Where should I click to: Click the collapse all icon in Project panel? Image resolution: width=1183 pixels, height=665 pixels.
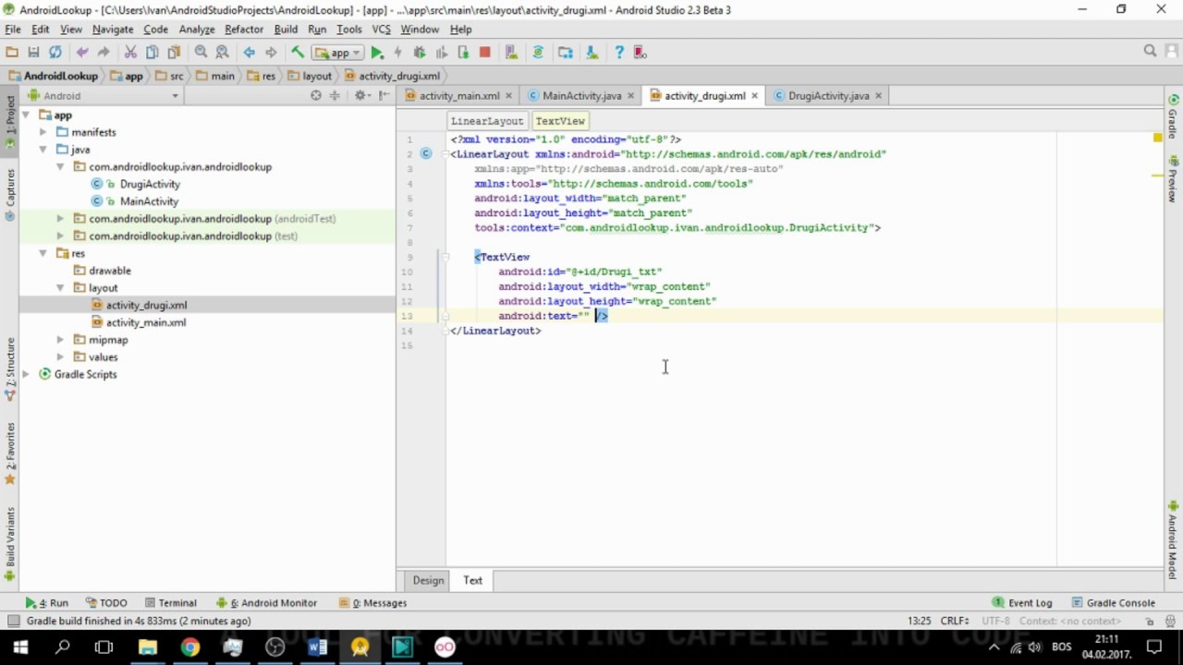pos(335,96)
